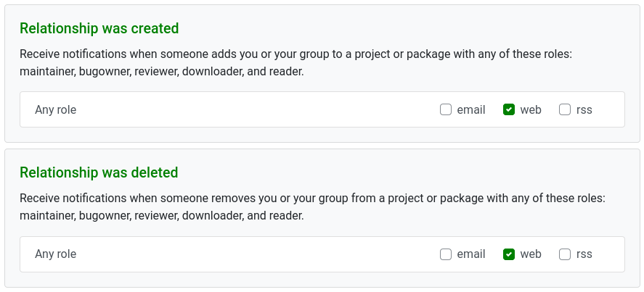Click the 'web' label text in created section
This screenshot has width=644, height=292.
coord(531,110)
